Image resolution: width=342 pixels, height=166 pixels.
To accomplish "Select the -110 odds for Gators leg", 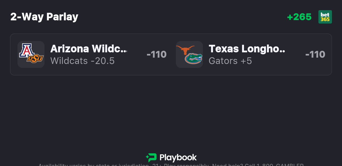I will click(315, 54).
